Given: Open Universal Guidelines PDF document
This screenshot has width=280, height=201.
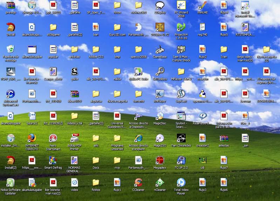Looking at the screenshot, I should tap(117, 116).
